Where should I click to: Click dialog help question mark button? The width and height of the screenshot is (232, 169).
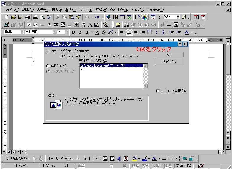click(x=180, y=44)
